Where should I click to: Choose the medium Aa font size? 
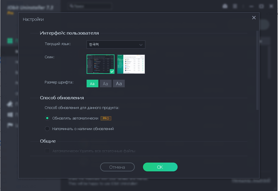[105, 83]
